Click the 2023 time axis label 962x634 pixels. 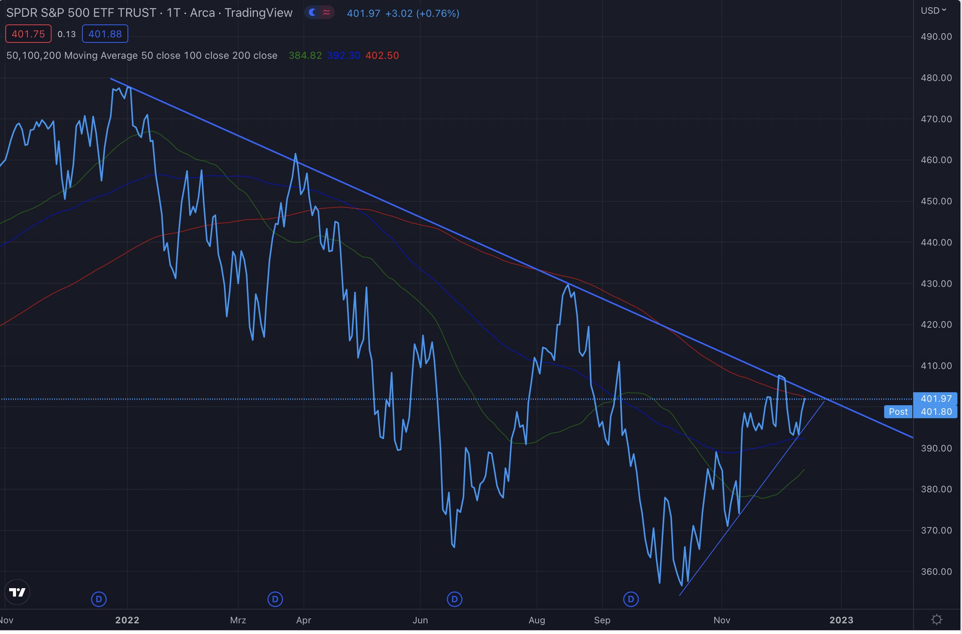(x=841, y=620)
